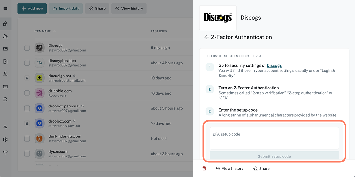
Task: Click the '9 days ago' last used value
Action: pos(160,48)
